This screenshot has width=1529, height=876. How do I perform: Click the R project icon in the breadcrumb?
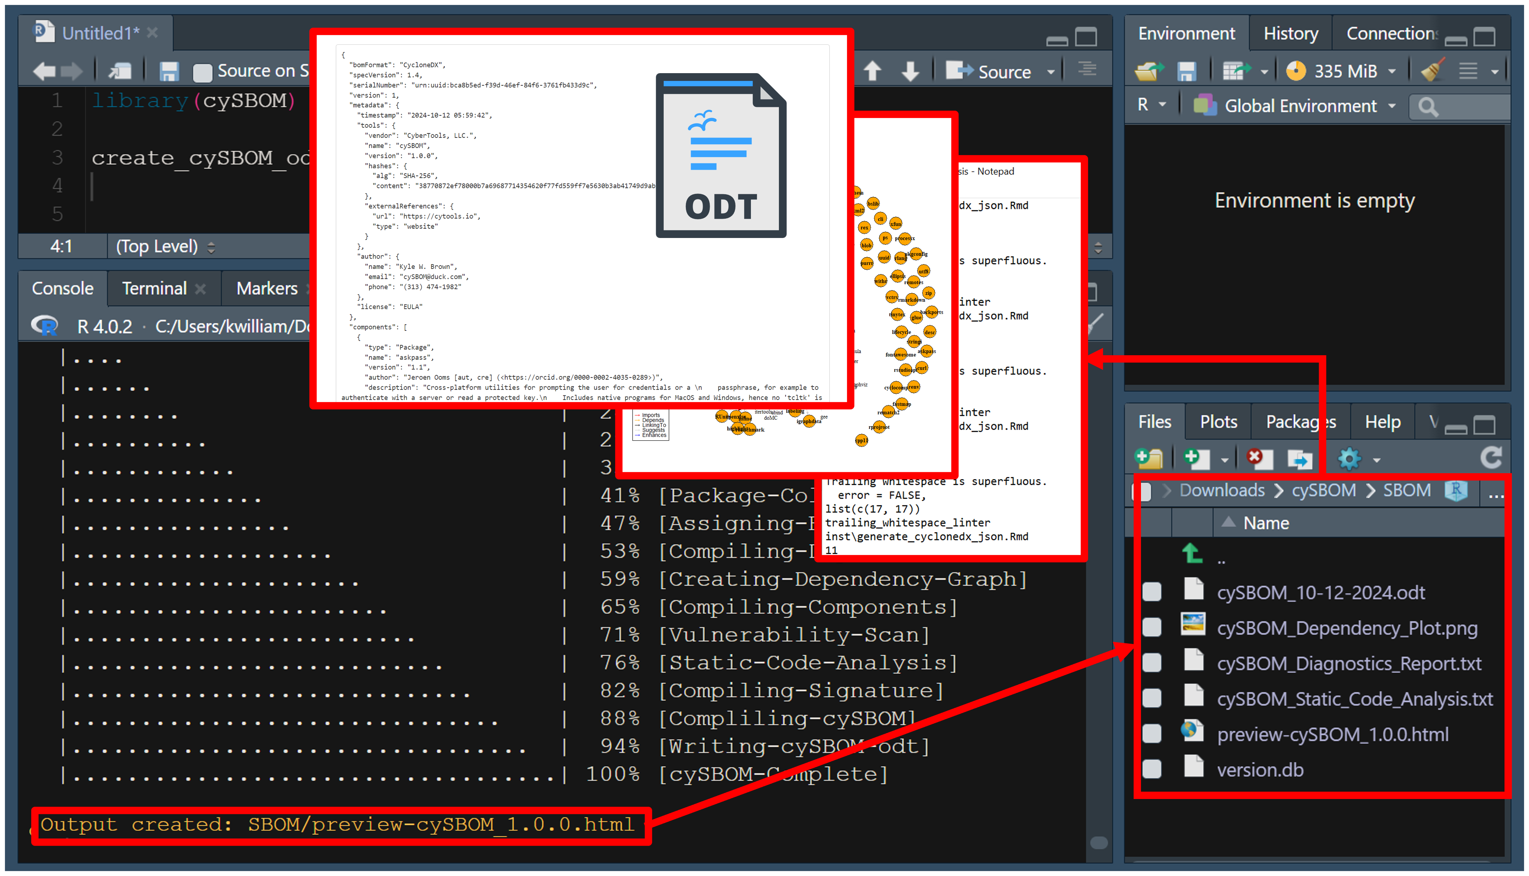1456,491
